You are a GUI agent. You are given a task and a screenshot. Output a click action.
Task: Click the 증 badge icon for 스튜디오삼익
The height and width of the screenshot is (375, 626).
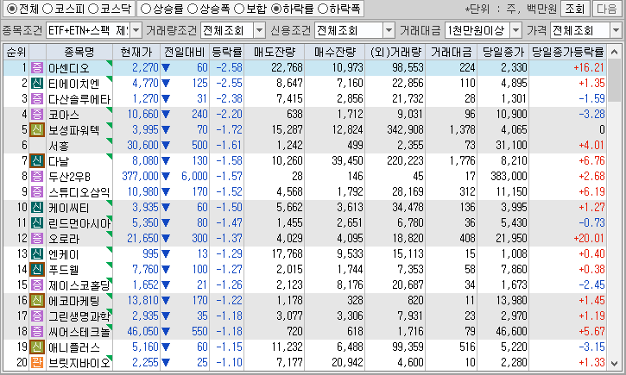click(x=37, y=191)
